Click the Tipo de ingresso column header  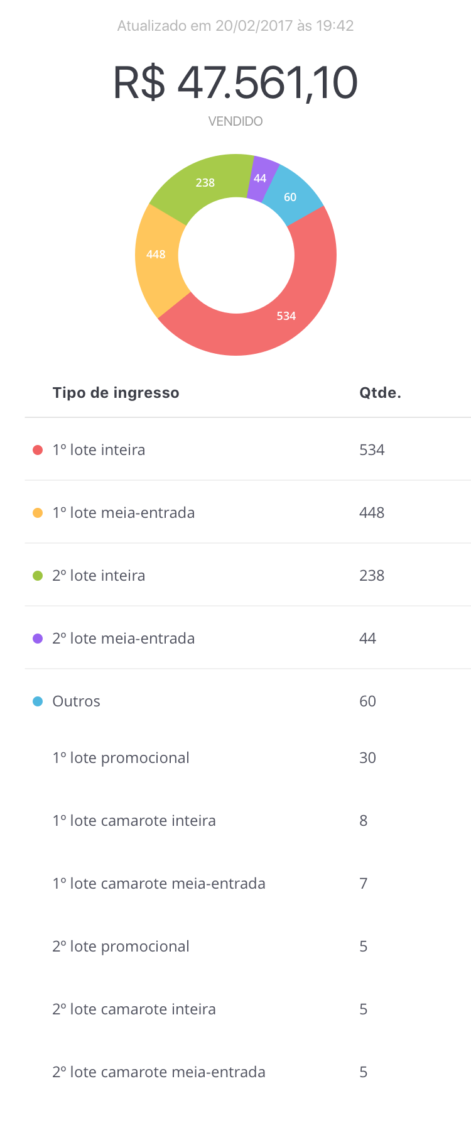[116, 393]
